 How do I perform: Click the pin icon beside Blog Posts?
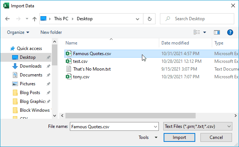48,93
